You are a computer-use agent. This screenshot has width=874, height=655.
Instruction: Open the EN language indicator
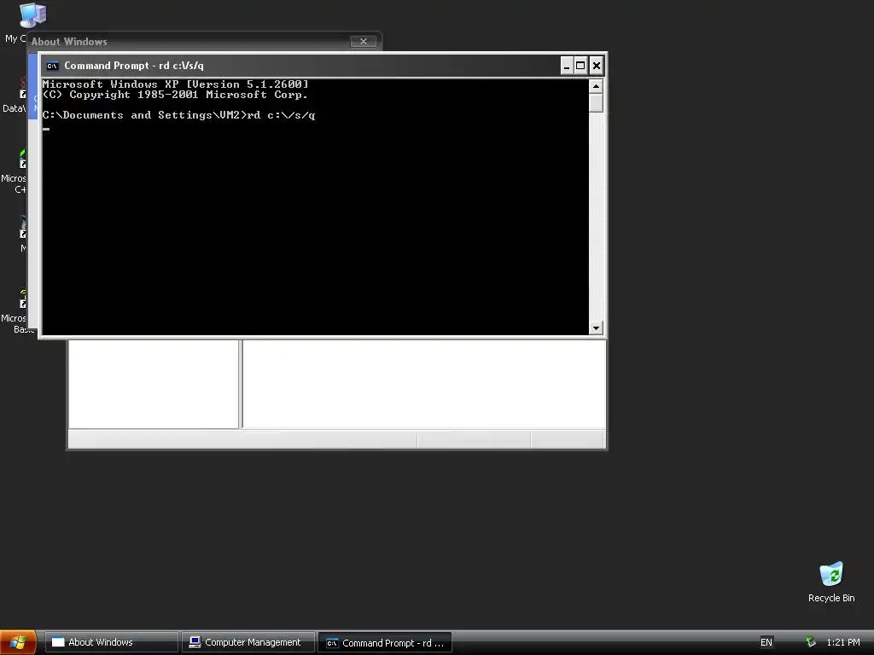point(766,642)
